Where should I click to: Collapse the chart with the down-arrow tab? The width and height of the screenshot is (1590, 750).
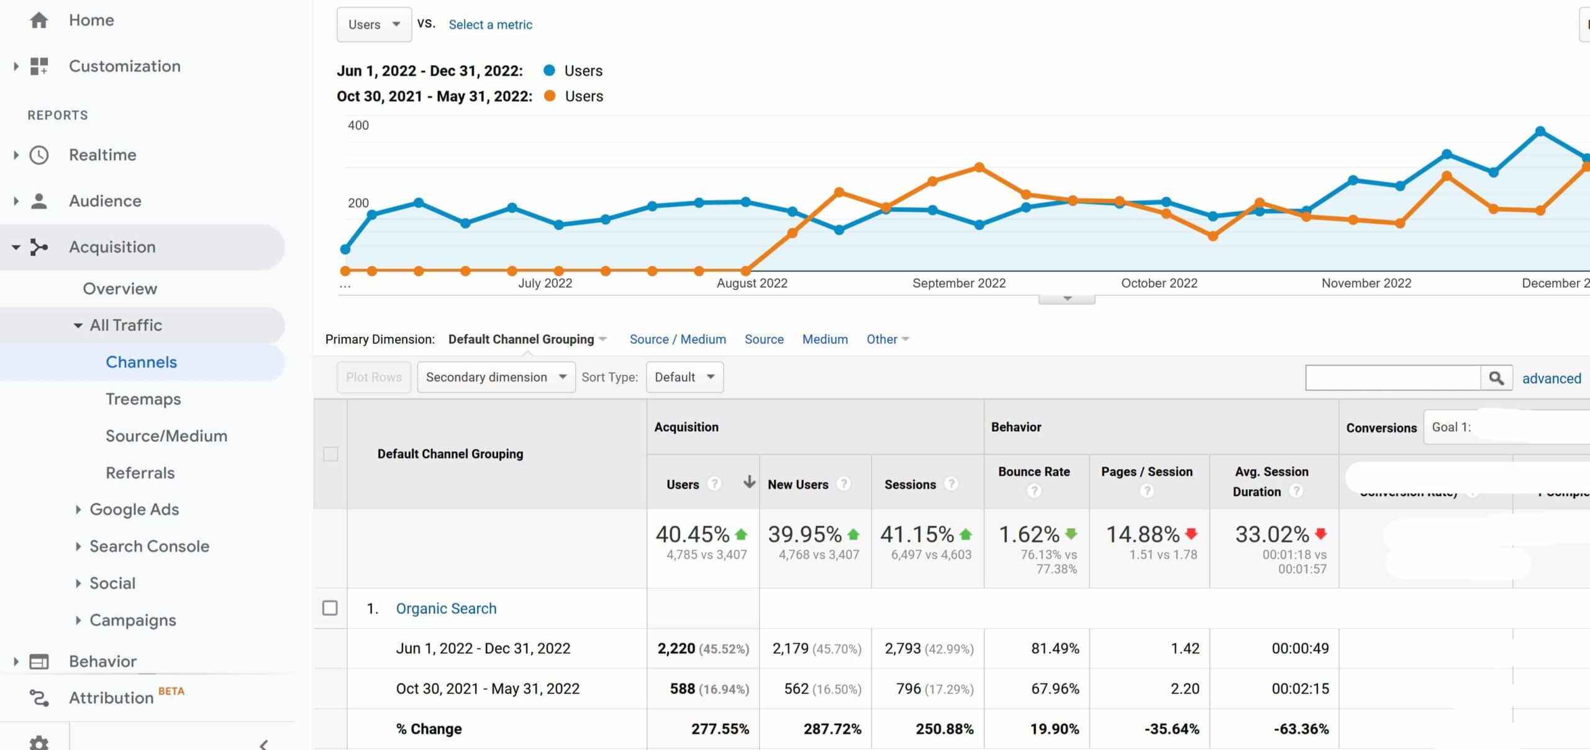coord(1066,299)
